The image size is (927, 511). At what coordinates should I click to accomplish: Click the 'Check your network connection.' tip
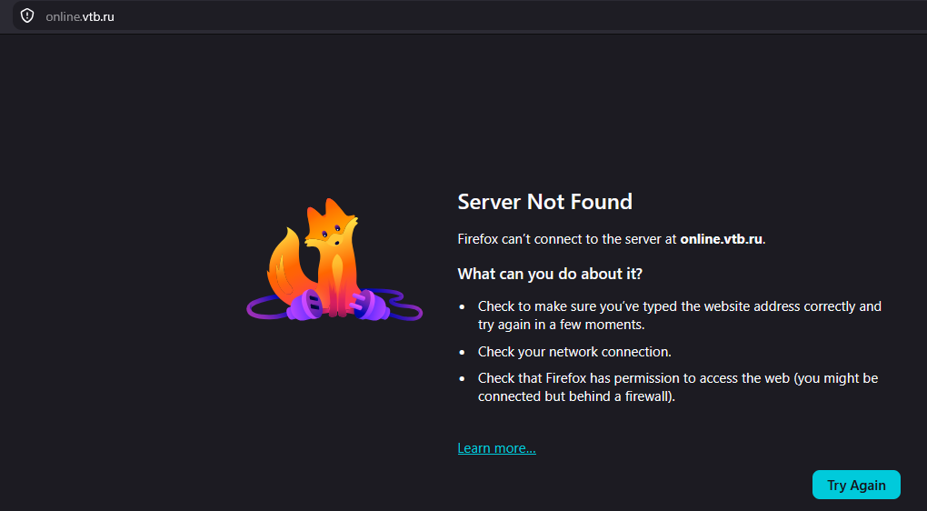(574, 352)
